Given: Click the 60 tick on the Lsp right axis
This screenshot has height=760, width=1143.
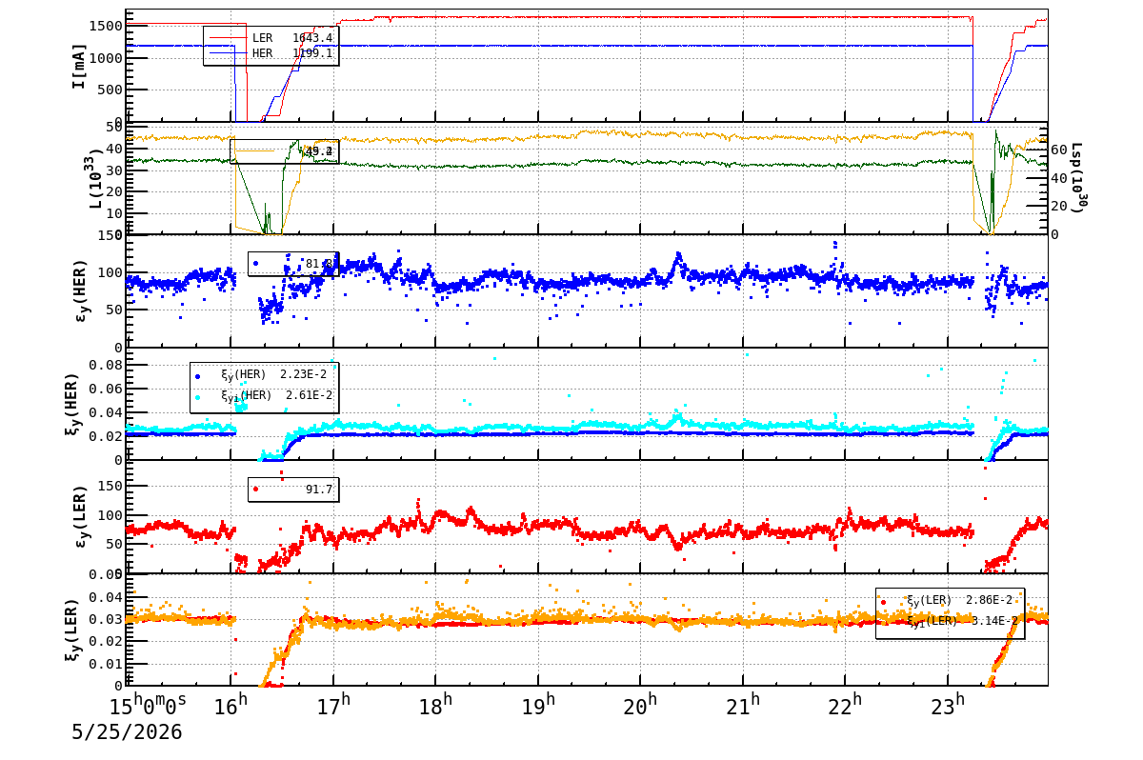Looking at the screenshot, I should (x=1060, y=150).
